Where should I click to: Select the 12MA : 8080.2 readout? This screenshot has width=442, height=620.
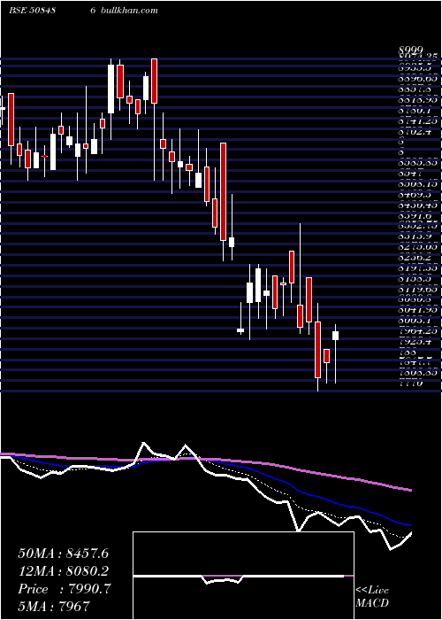[63, 571]
